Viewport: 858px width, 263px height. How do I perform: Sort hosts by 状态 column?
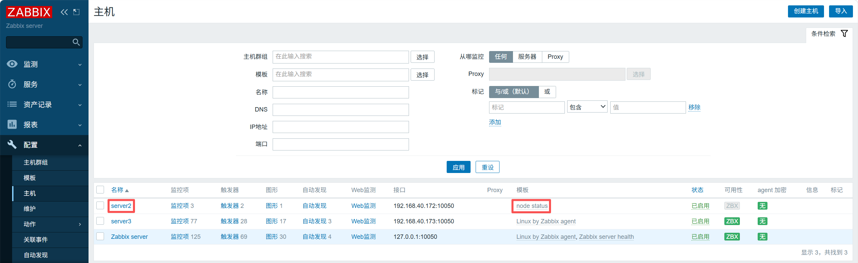(697, 190)
